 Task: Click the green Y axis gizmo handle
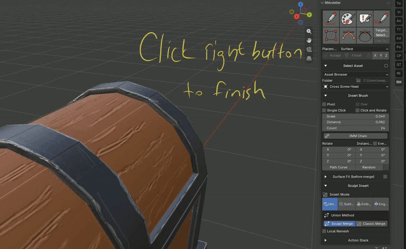(309, 15)
